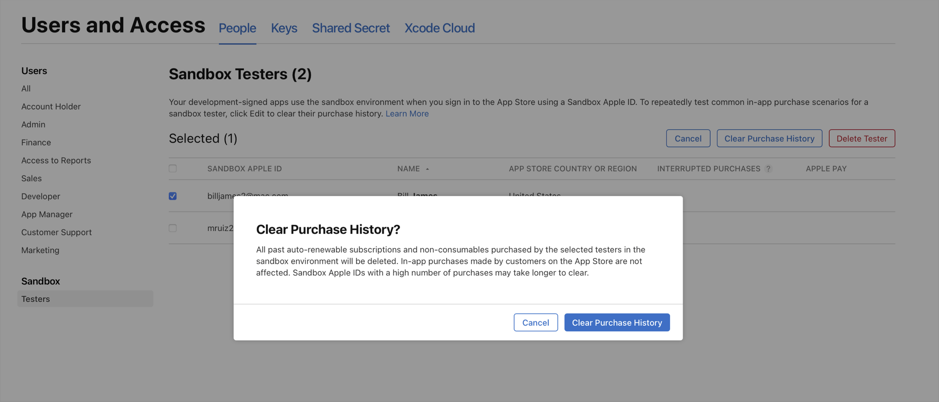Open Customer Support in sidebar
Image resolution: width=939 pixels, height=402 pixels.
click(x=56, y=232)
